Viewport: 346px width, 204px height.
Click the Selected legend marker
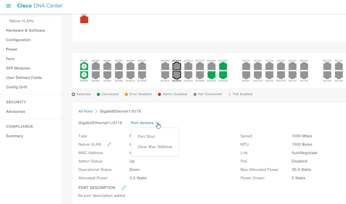click(73, 94)
